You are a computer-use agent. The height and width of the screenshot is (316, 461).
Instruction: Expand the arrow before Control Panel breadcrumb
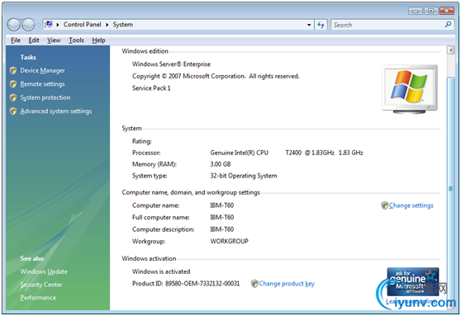[58, 25]
